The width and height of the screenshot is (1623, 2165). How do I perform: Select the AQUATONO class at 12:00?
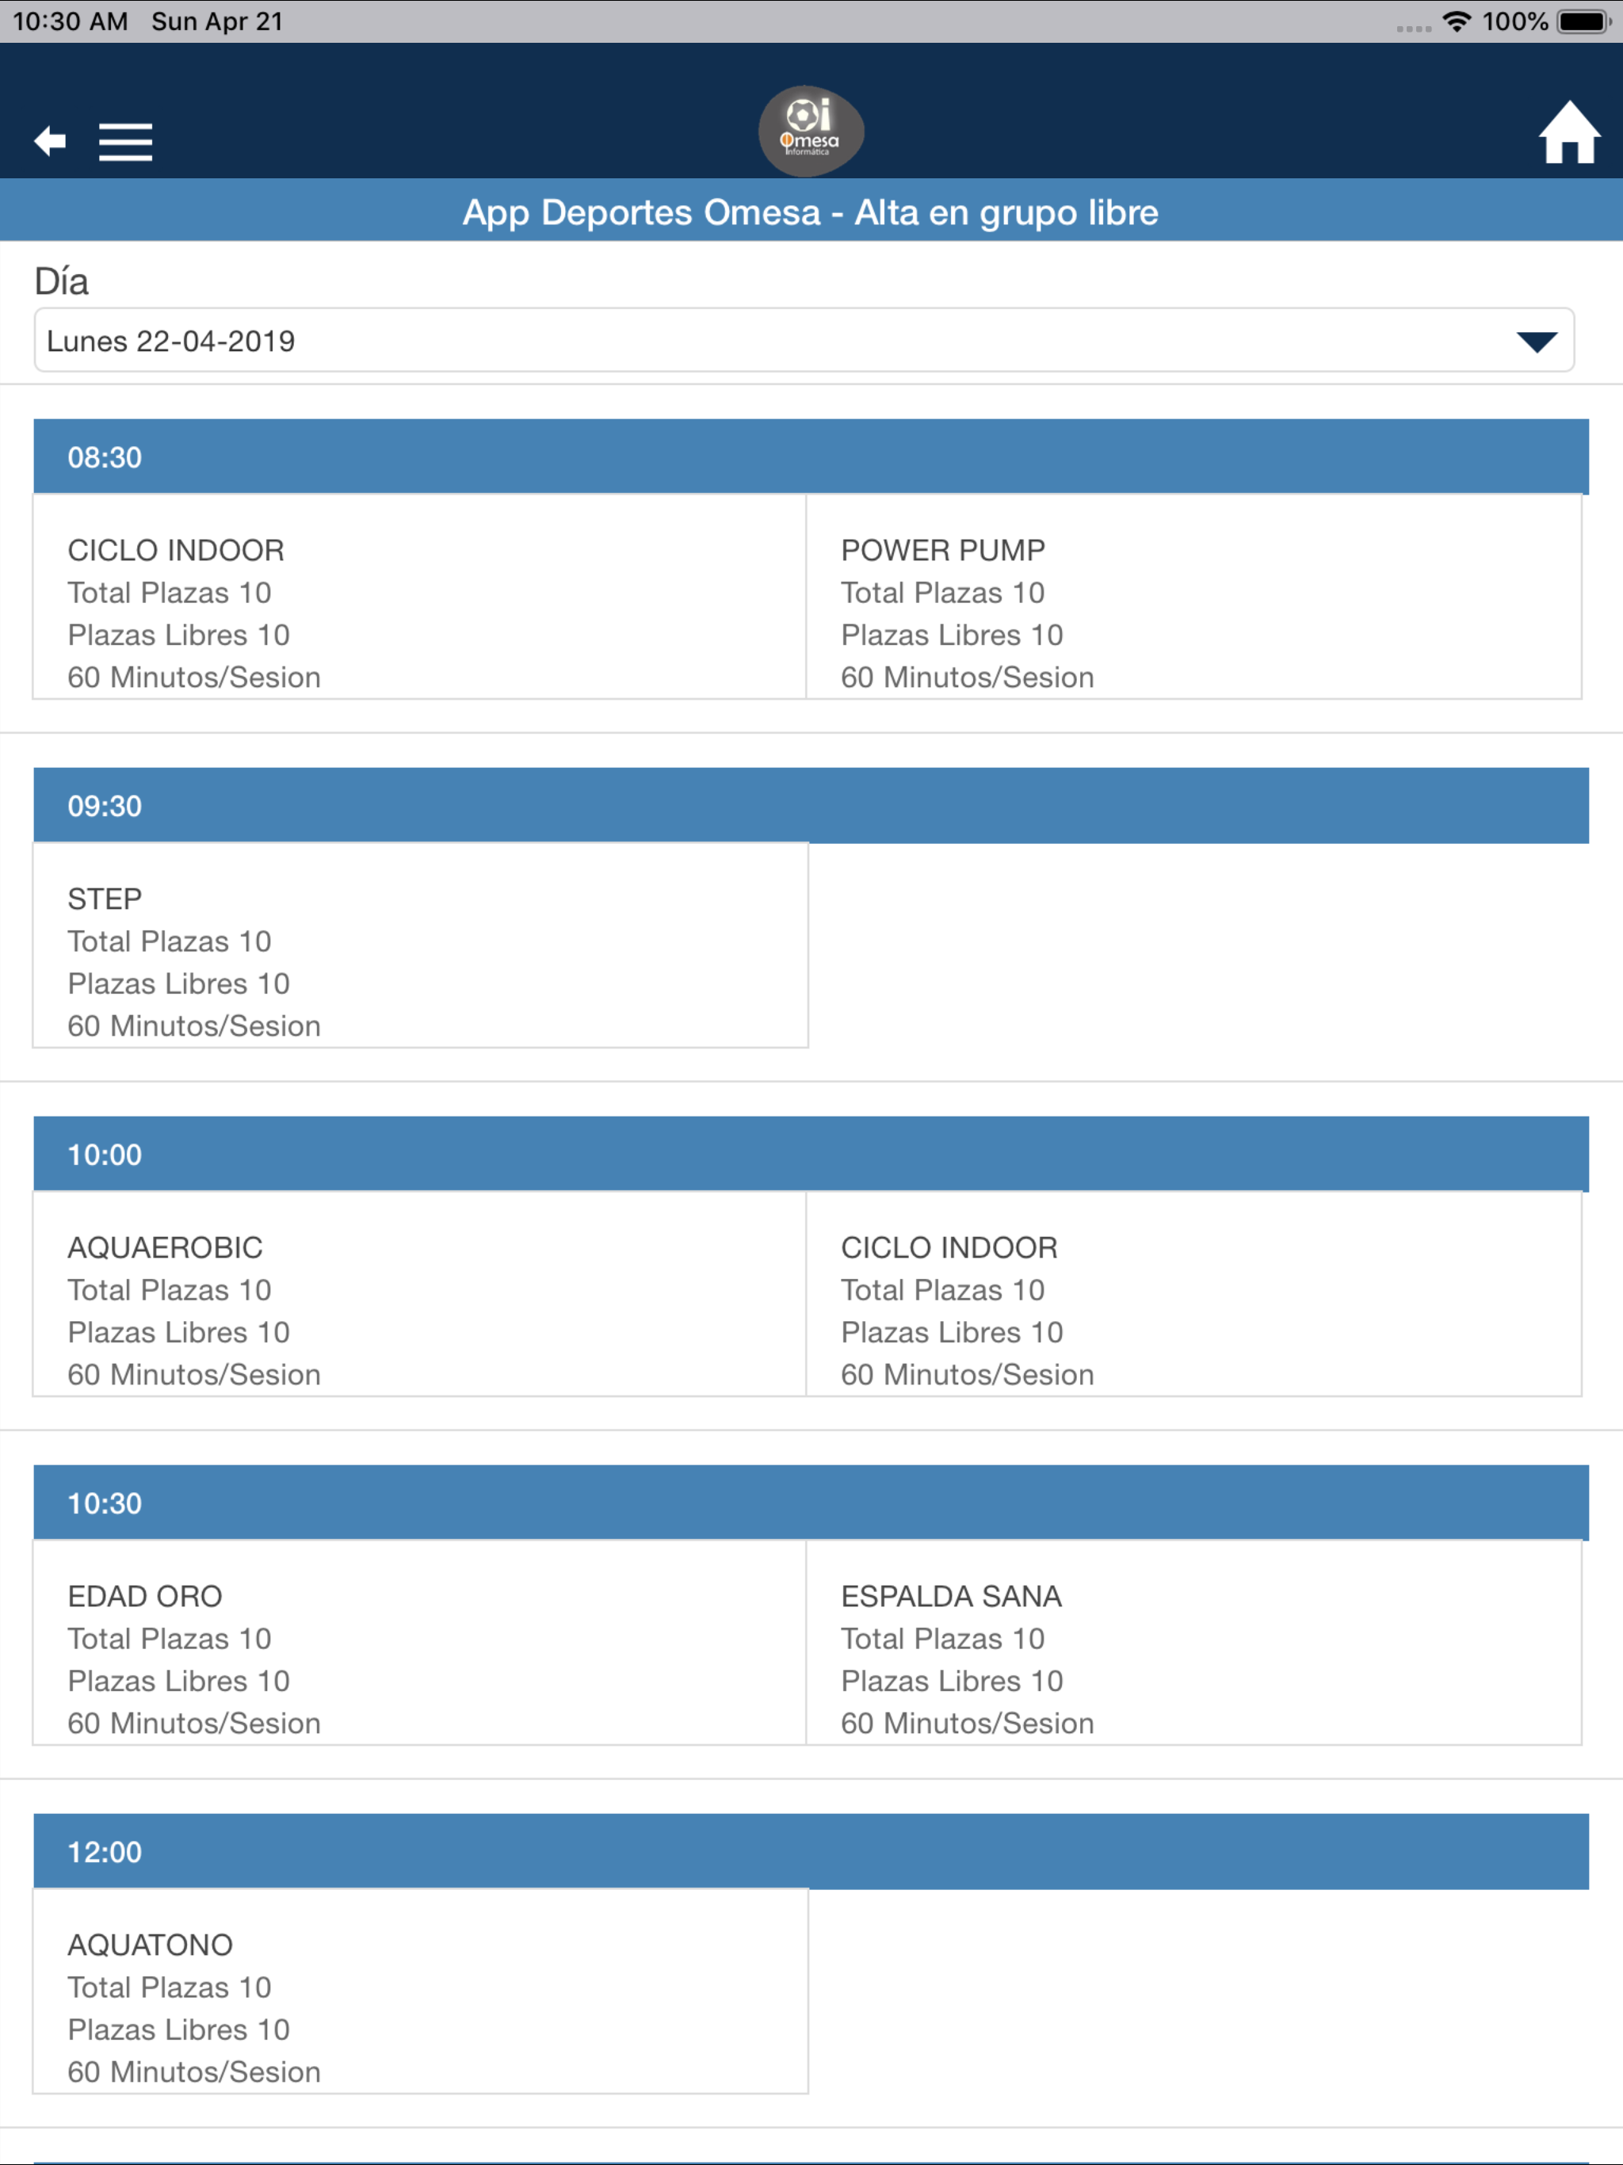[421, 1991]
